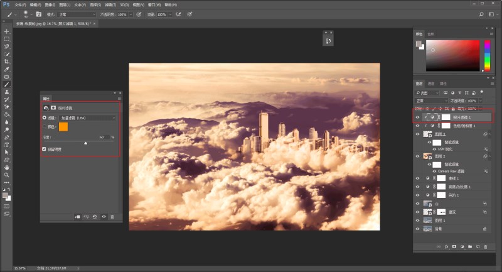Select the Hand tool
Viewport: 502px width, 272px height.
tap(7, 168)
